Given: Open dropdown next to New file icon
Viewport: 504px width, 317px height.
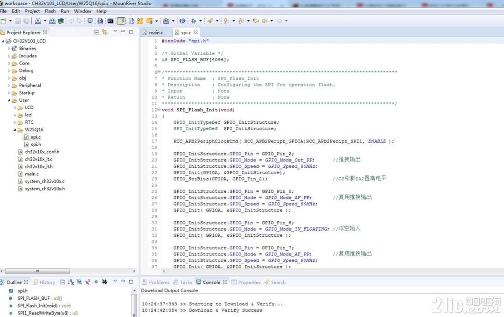Looking at the screenshot, I should tap(10, 21).
